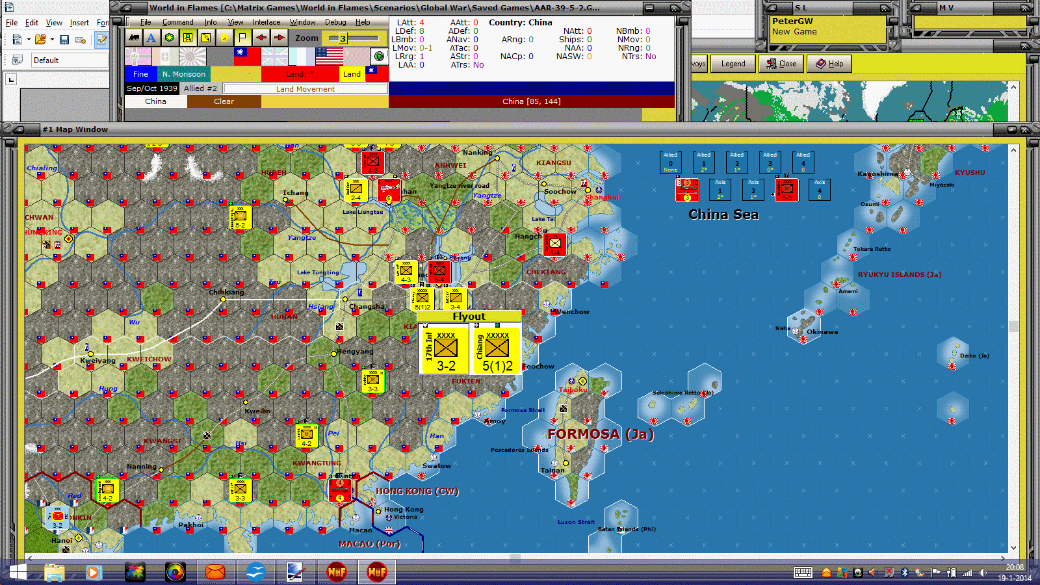Toggle the yellow unit numbers display button
The height and width of the screenshot is (585, 1040).
pos(206,38)
